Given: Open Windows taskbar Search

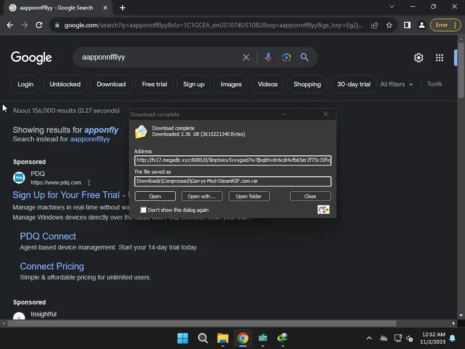Looking at the screenshot, I should pyautogui.click(x=203, y=338).
